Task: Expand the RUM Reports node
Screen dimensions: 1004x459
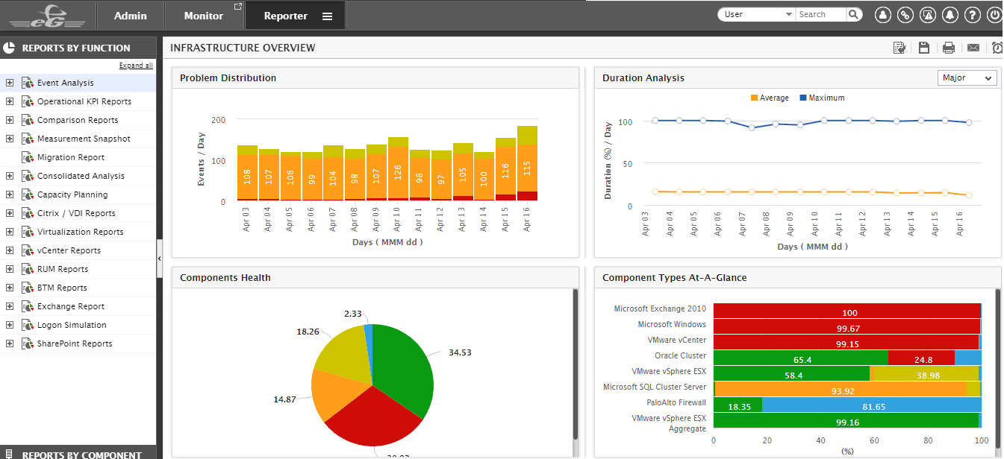Action: 10,269
